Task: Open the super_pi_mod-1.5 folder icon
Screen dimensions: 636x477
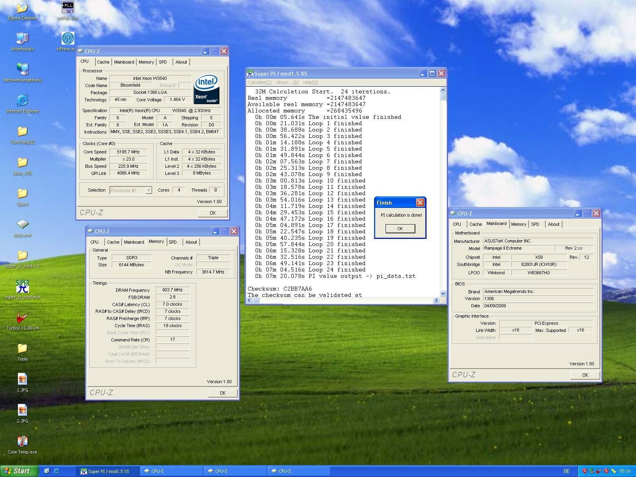Action: [22, 258]
